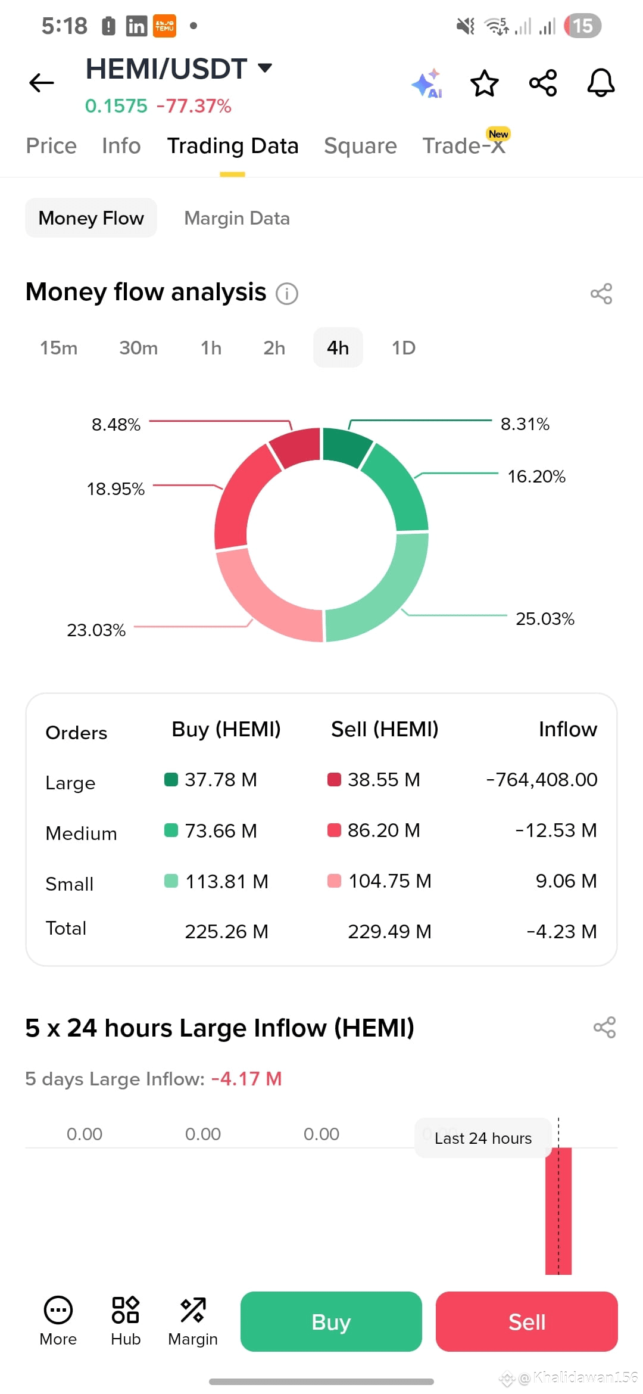Viewport: 643px width, 1394px height.
Task: Share the Money flow analysis chart
Action: click(601, 294)
